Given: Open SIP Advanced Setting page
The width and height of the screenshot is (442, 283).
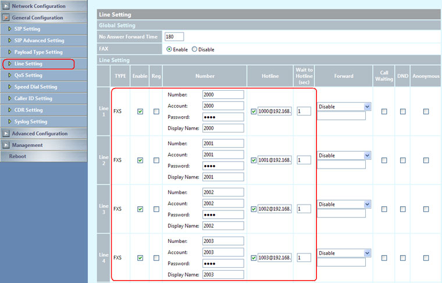Looking at the screenshot, I should (39, 41).
